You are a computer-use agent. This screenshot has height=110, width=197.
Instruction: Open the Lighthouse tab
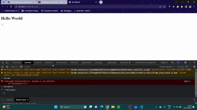[112, 62]
